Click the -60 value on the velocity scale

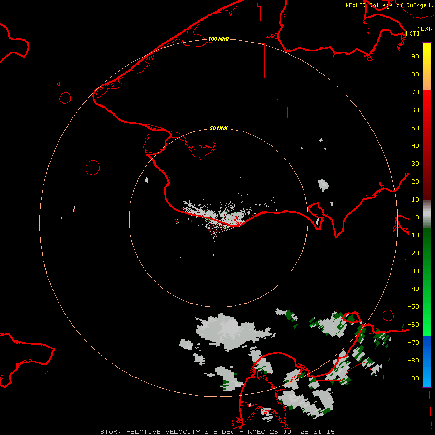[413, 325]
